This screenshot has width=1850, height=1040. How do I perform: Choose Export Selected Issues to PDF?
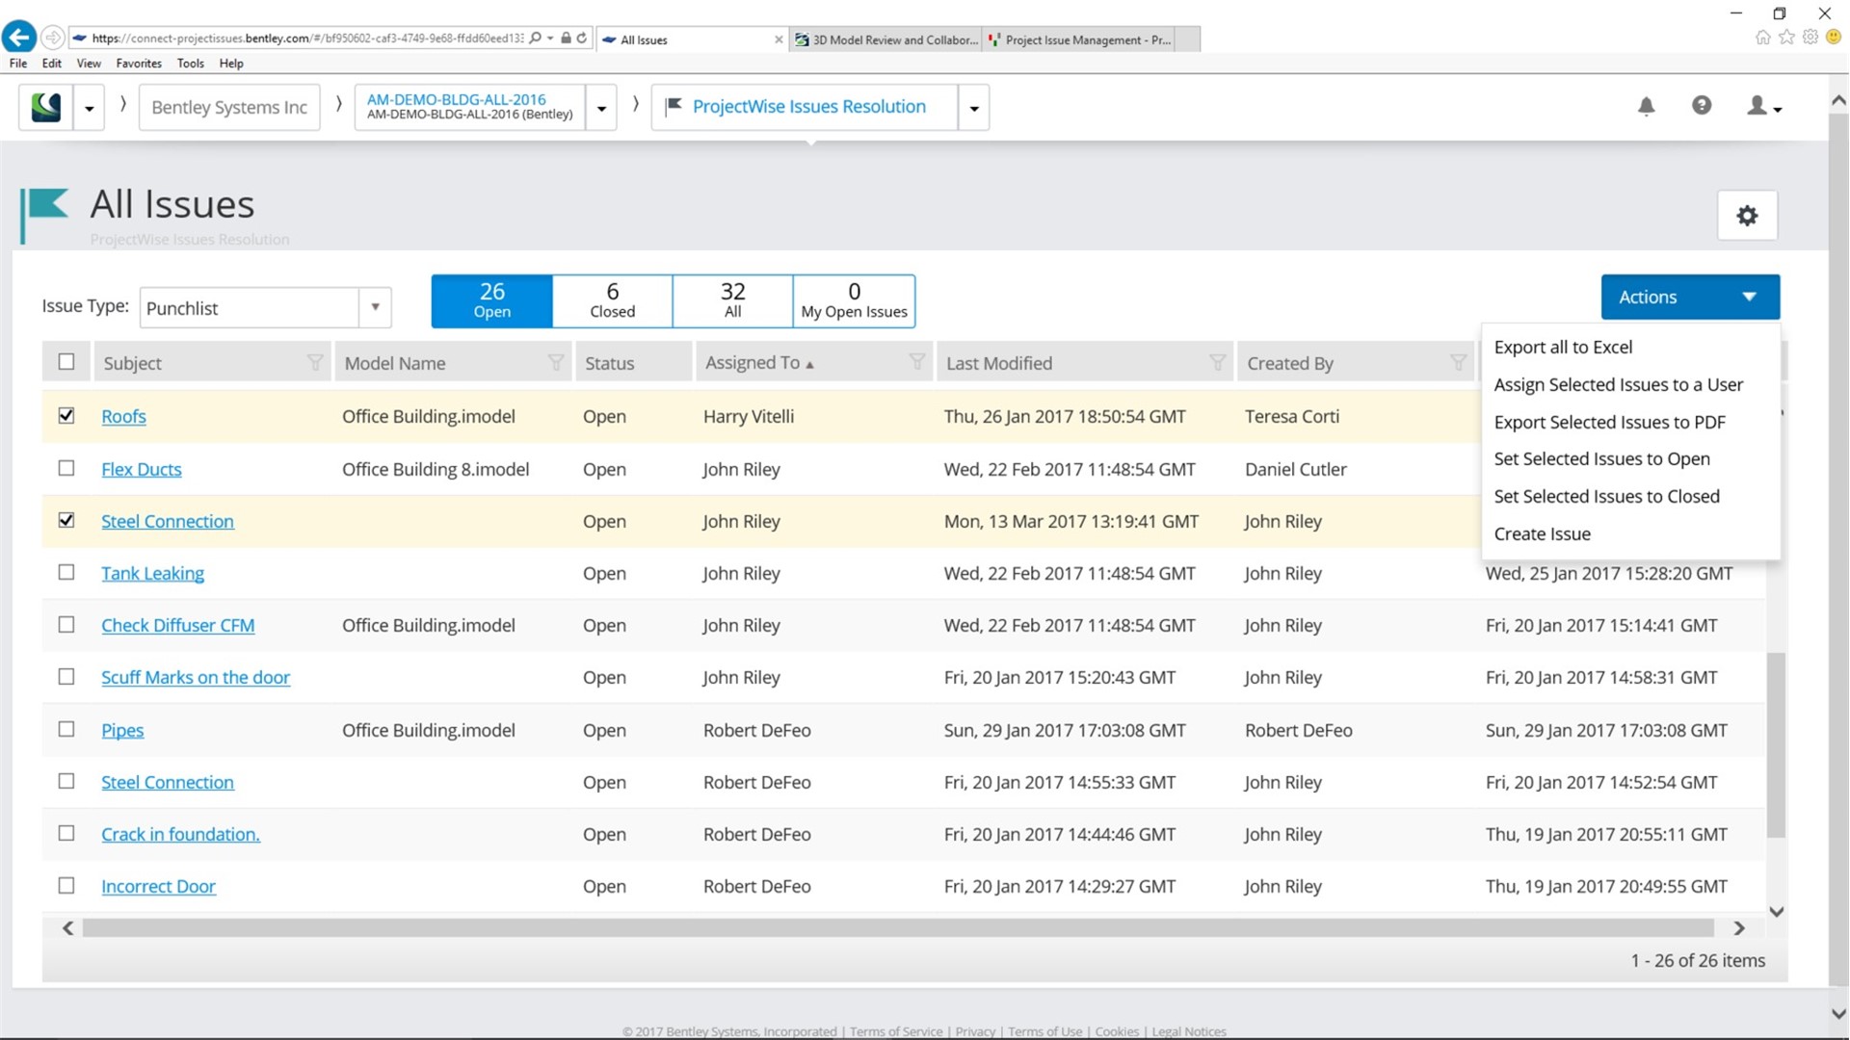coord(1609,422)
